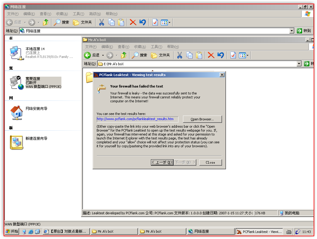Click Cut scissors in Network Connections toolbar
Screen dimensions: 317x239
(102, 22)
